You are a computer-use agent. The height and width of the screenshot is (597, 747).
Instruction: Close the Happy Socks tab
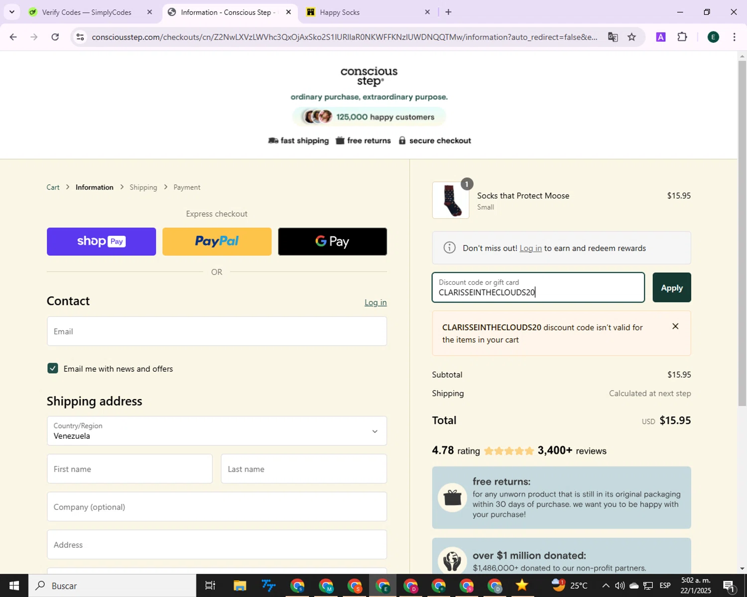click(427, 12)
